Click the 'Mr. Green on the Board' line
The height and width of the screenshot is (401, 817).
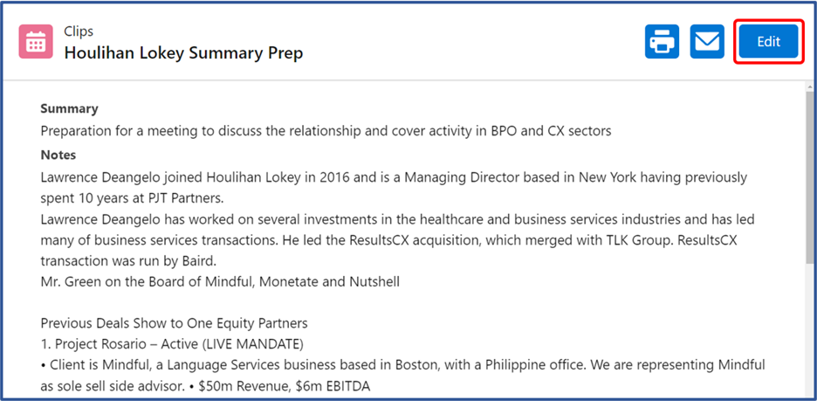(220, 282)
